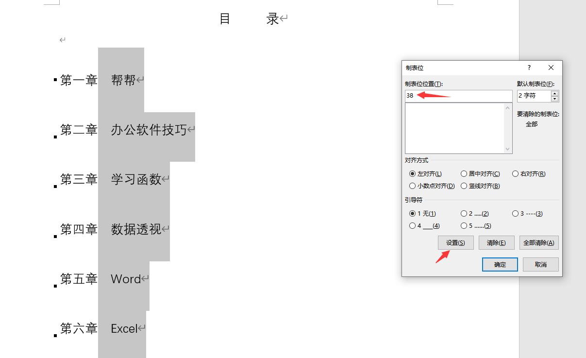Choose 居中对齐 alignment
586x358 pixels.
click(464, 173)
